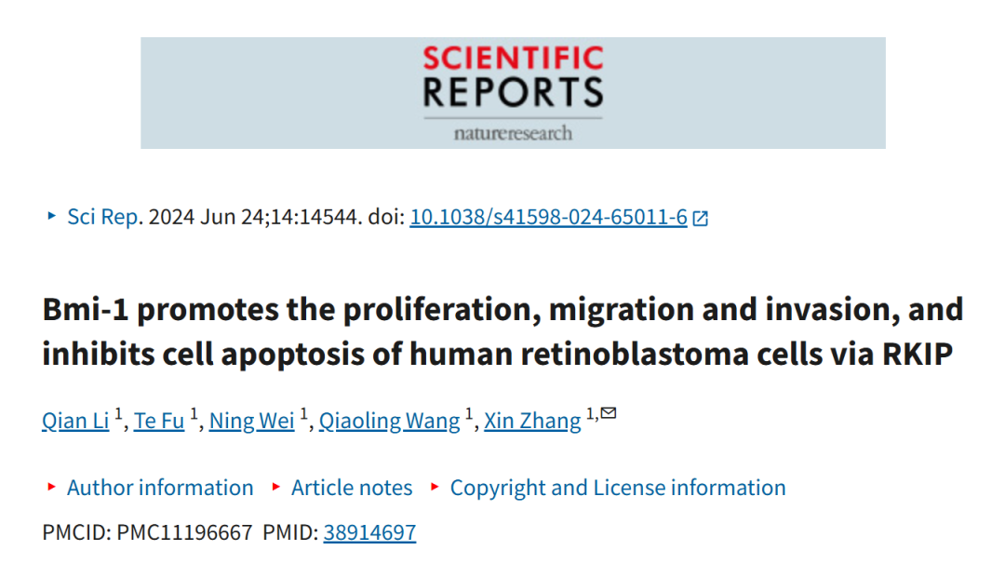Open author Qian Li's link
This screenshot has width=1005, height=577.
[75, 421]
